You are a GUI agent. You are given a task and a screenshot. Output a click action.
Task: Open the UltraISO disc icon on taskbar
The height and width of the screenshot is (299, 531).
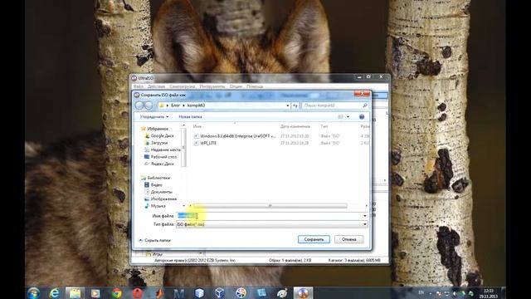(x=303, y=293)
